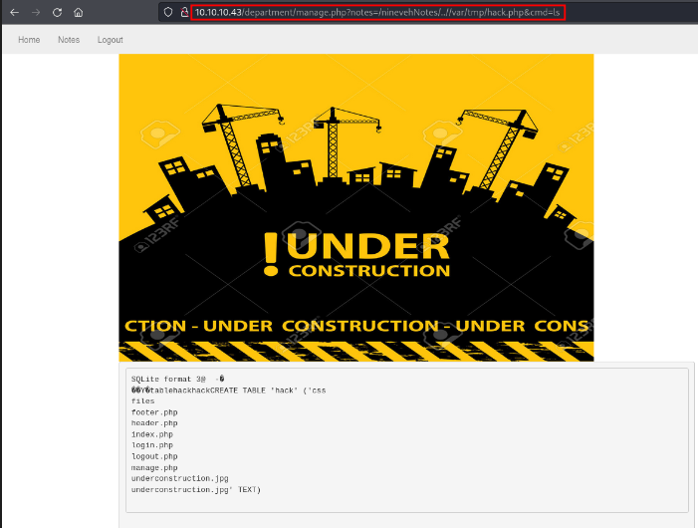Image resolution: width=698 pixels, height=528 pixels.
Task: Click the manage.php entry in output
Action: click(153, 467)
